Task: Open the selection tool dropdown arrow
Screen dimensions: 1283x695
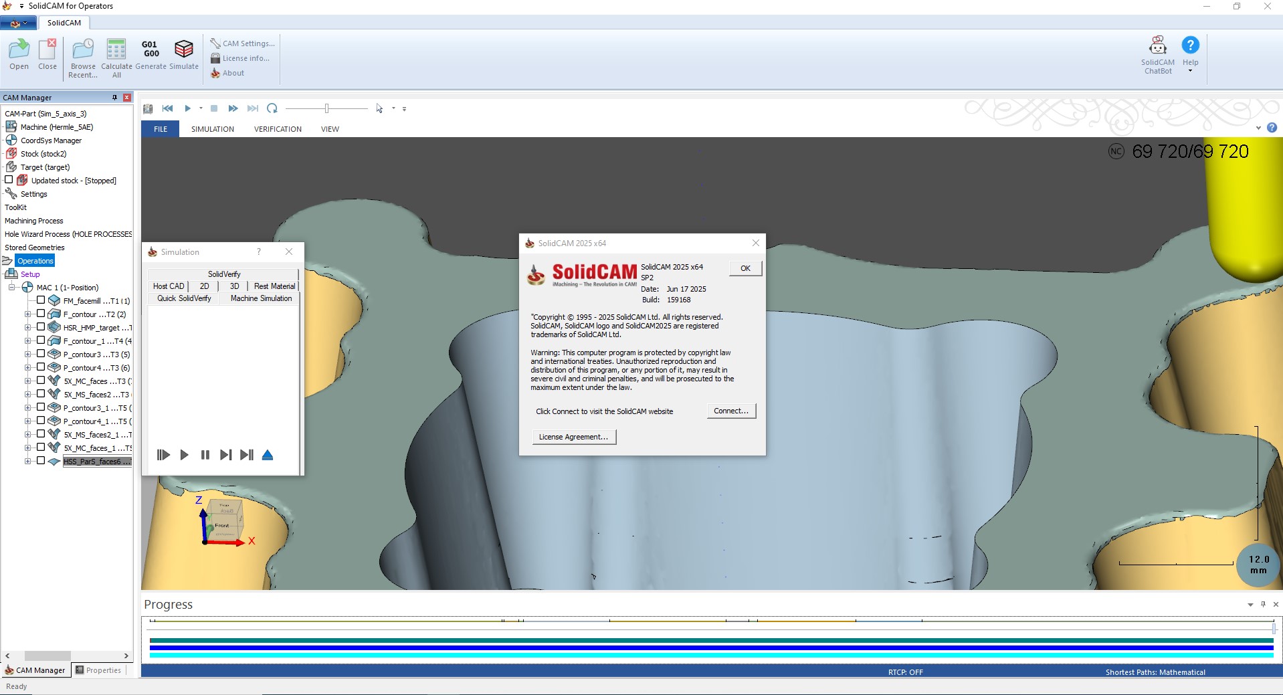Action: pos(393,108)
